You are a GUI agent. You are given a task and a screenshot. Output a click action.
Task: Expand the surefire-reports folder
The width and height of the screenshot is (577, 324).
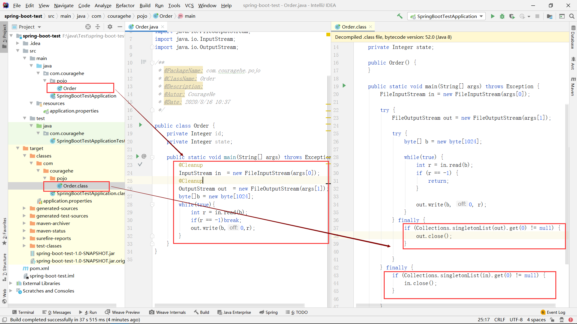(x=25, y=238)
